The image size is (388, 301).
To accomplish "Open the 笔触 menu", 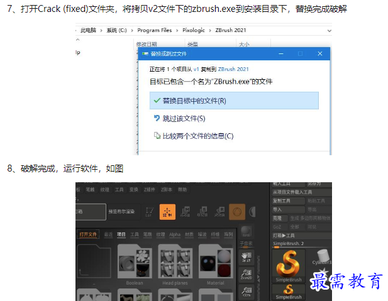I will coord(90,190).
